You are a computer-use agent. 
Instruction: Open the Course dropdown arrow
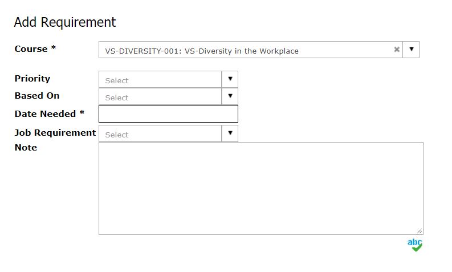point(412,50)
